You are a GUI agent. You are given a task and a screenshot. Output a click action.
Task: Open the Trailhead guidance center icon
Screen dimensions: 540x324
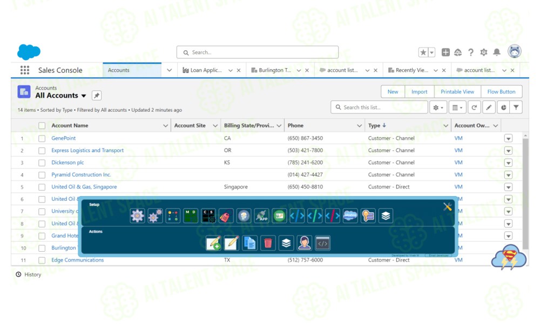pyautogui.click(x=458, y=52)
